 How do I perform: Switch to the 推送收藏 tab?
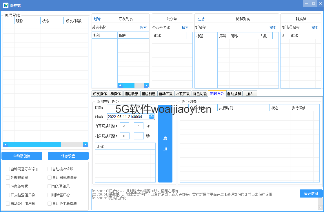pos(131,94)
